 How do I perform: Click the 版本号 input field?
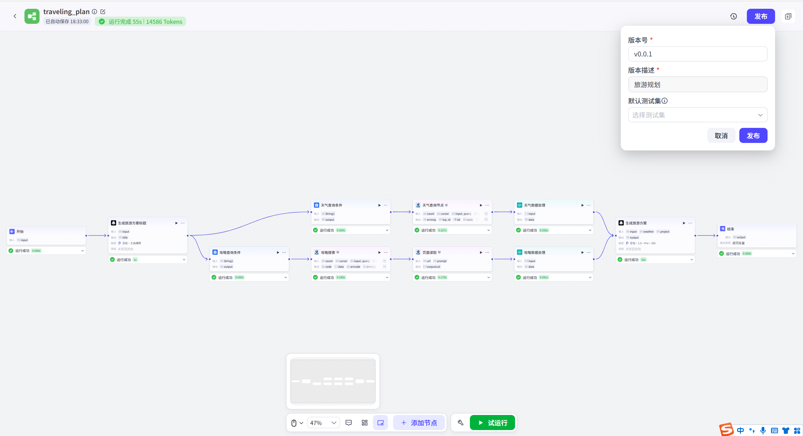698,54
